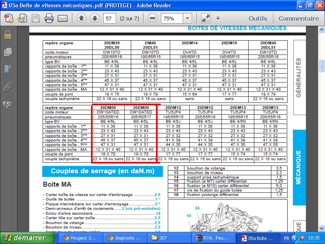The image size is (325, 244).
Task: Click the first table's repère organe header cell
Action: click(x=67, y=45)
